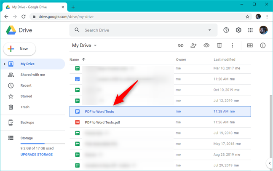
Task: Click the address bar URL
Action: [x=66, y=17]
